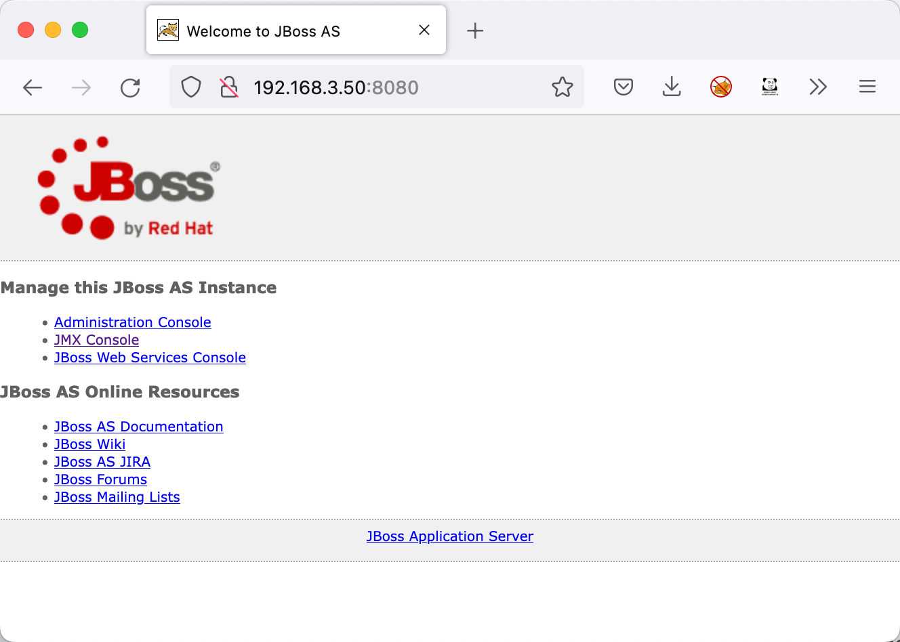Click the red crossed-out fox extension icon
Viewport: 900px width, 642px height.
pos(720,87)
